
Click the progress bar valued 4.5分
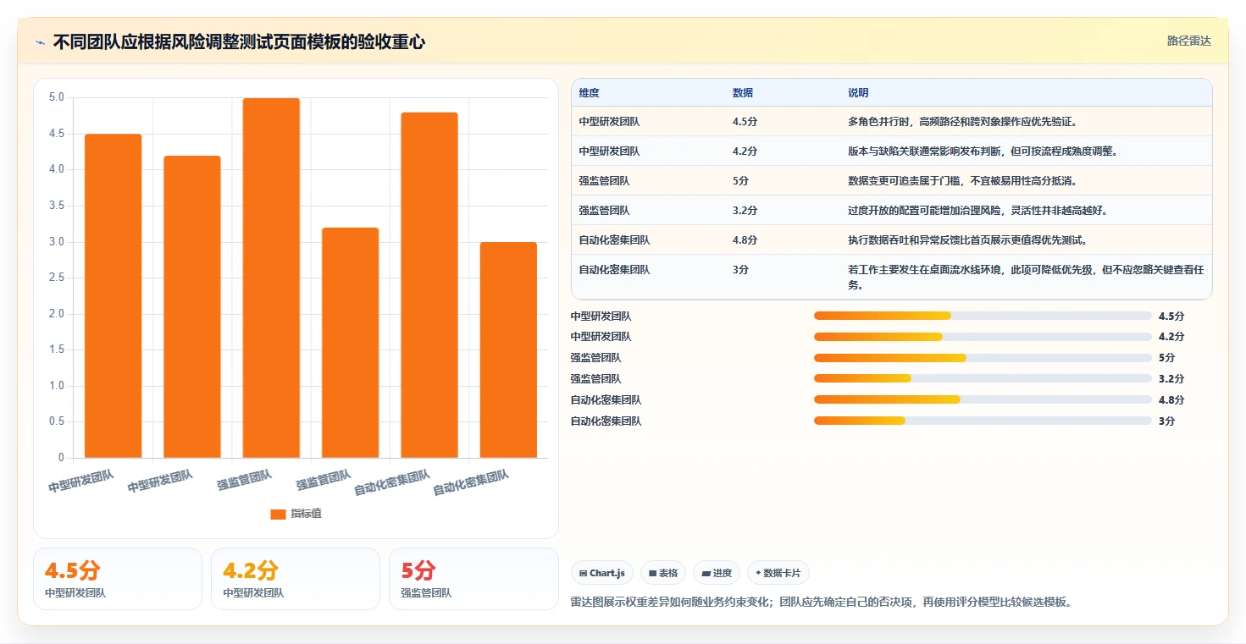(983, 316)
